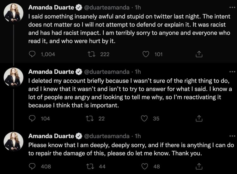Viewport: 237px width, 174px height.
Task: Reply to the tweet with 408 replies
Action: coord(32,166)
